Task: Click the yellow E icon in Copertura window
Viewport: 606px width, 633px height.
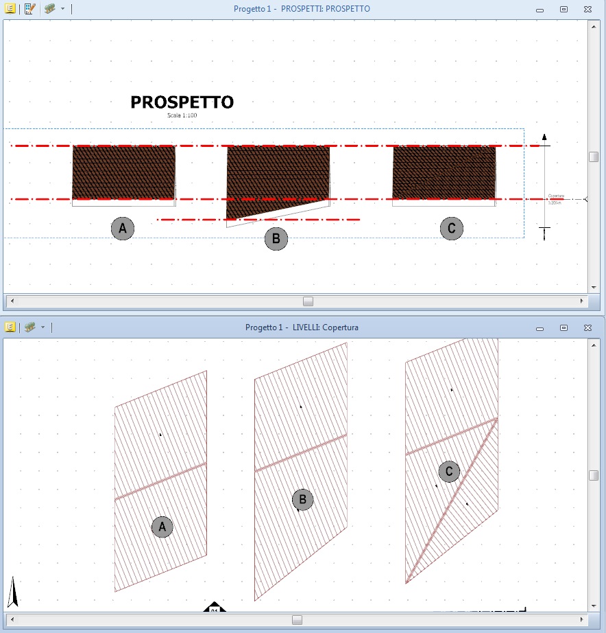Action: pos(10,327)
